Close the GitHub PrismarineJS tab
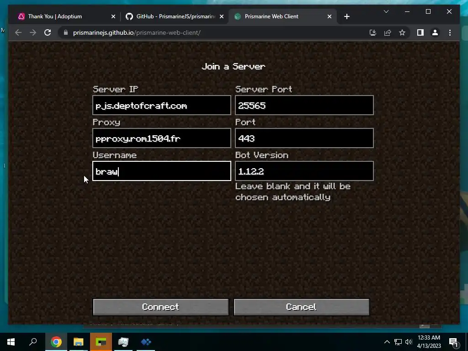Viewport: 468px width, 351px height. pyautogui.click(x=222, y=17)
